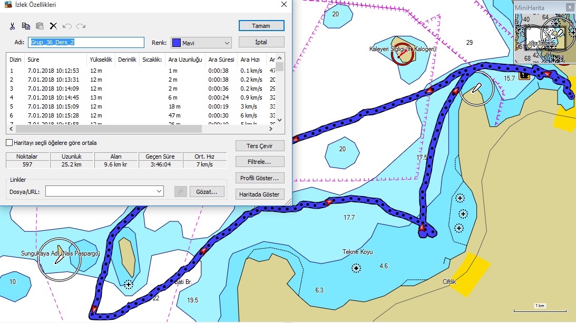Open the Renk color dropdown

227,43
